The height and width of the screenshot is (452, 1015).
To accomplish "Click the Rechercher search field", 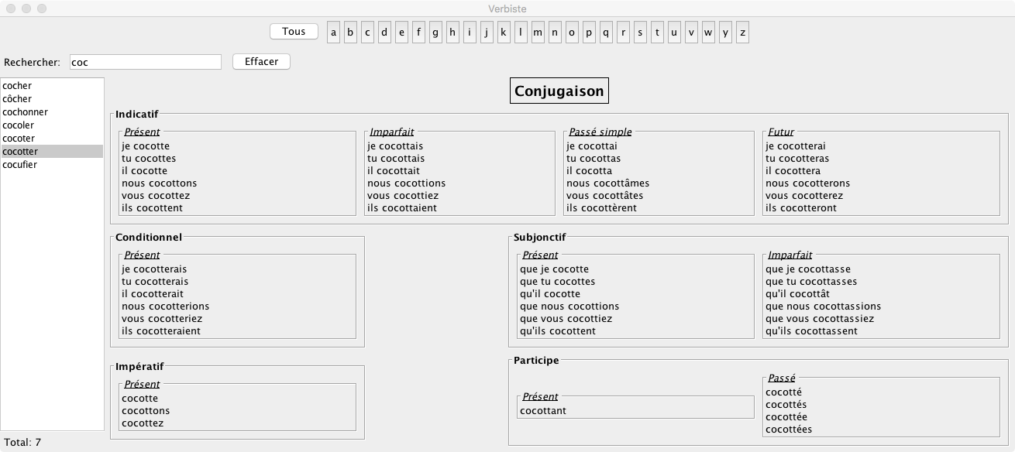I will [x=145, y=62].
